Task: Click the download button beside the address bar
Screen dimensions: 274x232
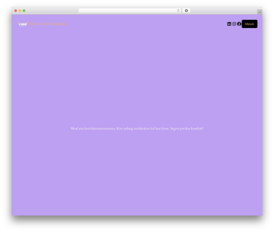Action: point(186,10)
